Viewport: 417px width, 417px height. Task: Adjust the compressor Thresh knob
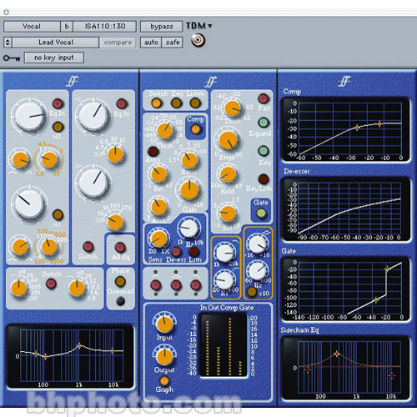165,131
